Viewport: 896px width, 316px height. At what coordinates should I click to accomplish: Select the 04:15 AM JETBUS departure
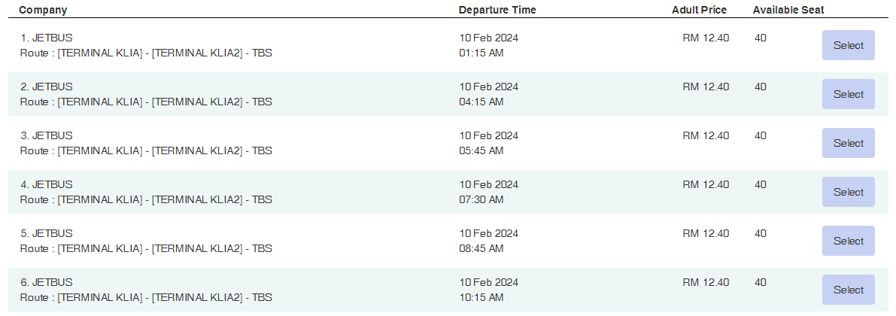pyautogui.click(x=848, y=94)
